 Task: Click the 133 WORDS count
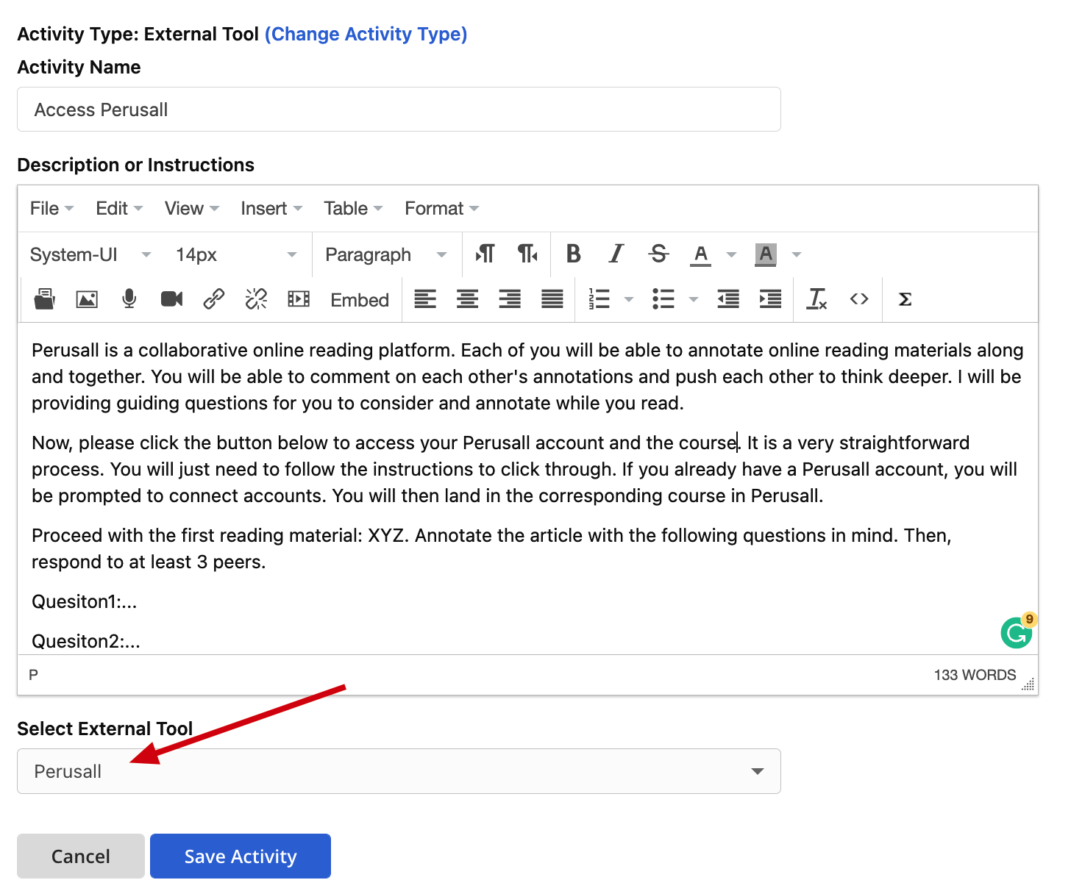point(975,675)
